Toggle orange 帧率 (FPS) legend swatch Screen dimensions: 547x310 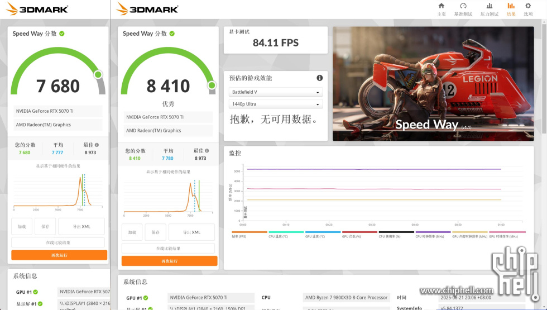coord(249,232)
